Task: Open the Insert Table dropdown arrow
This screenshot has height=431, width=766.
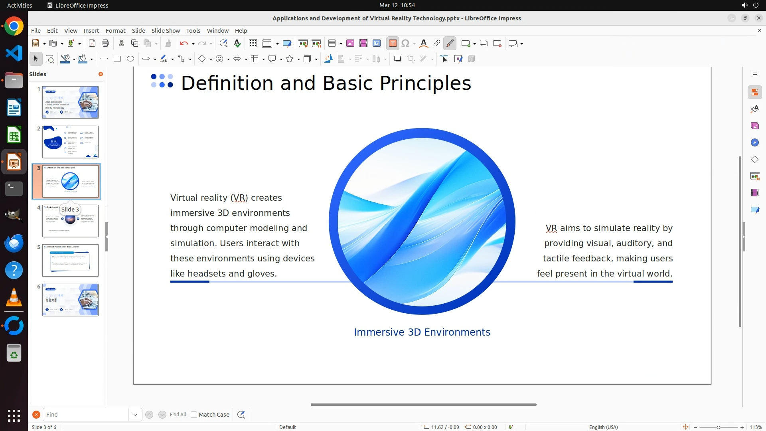Action: [x=341, y=43]
